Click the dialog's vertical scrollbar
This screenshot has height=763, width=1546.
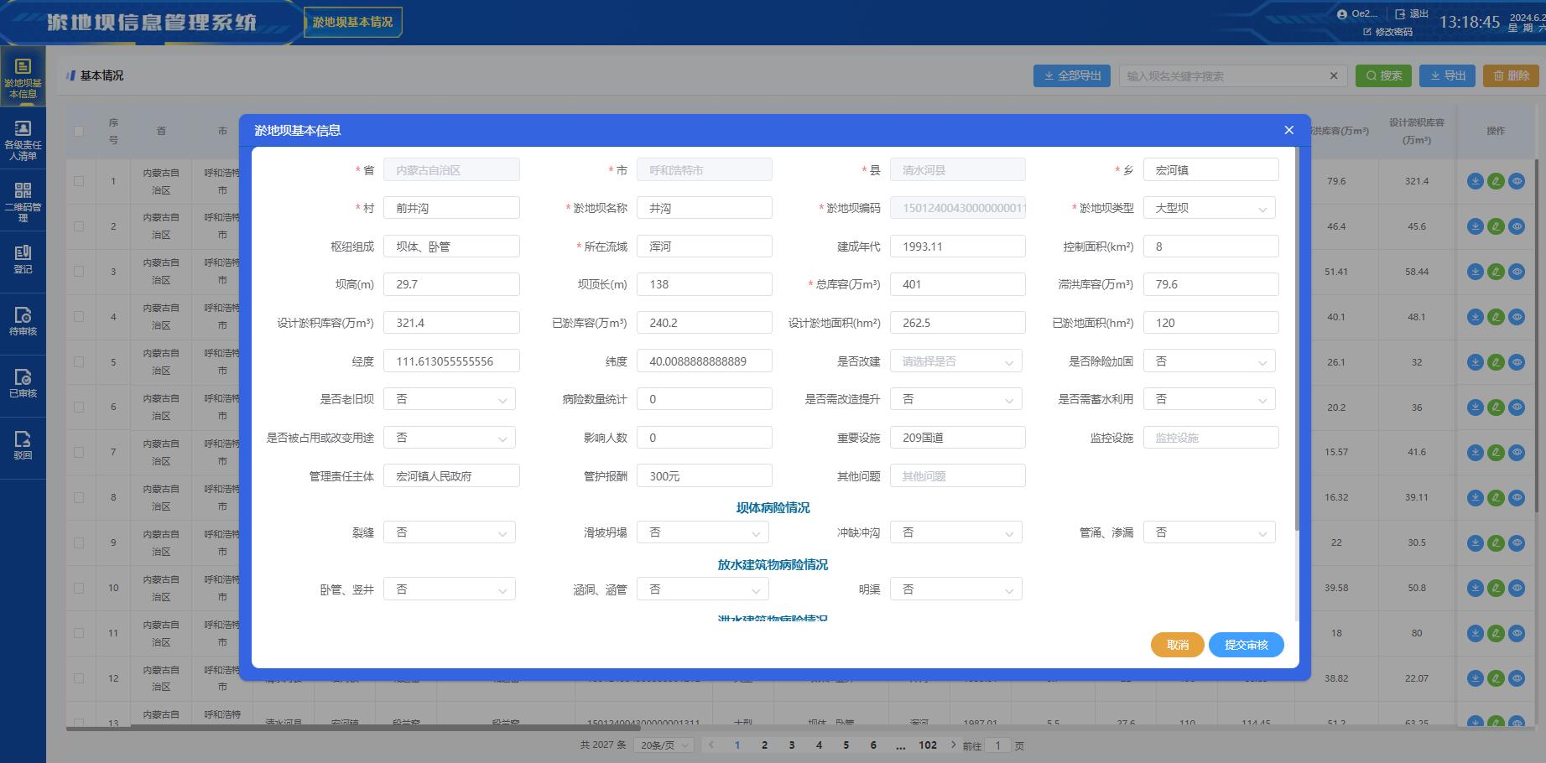point(1297,339)
